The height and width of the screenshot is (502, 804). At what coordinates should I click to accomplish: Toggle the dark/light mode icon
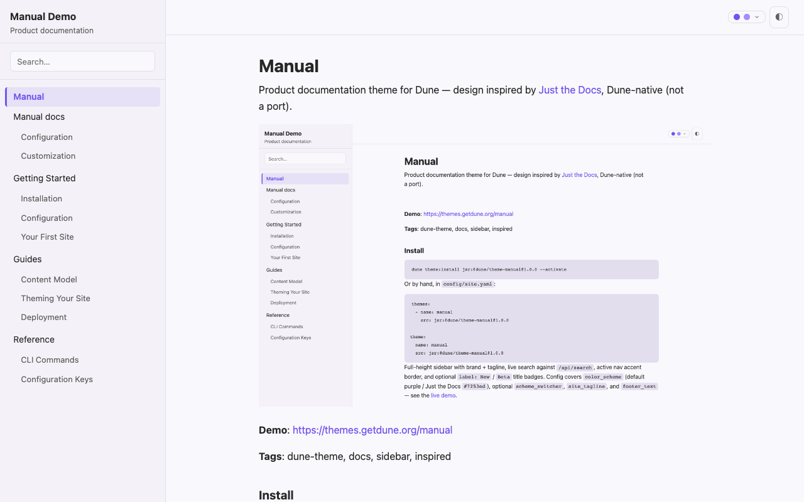(x=779, y=17)
